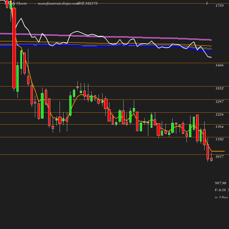Click the V: 0.58 volume readout
This screenshot has width=229, height=229.
(x=220, y=190)
